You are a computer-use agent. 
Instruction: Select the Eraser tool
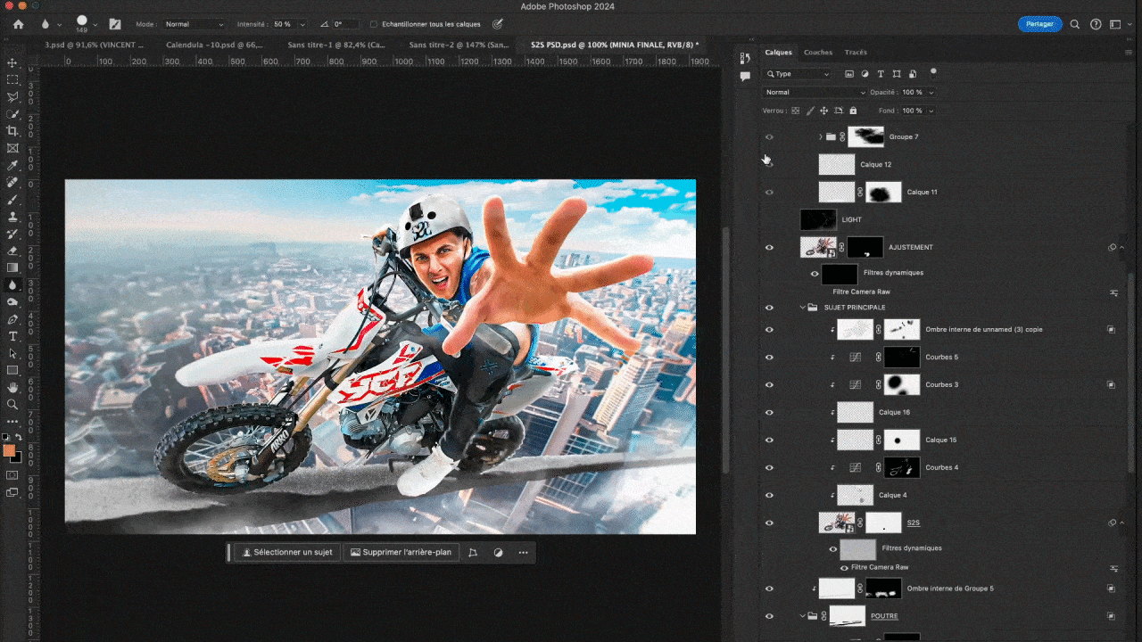pyautogui.click(x=12, y=251)
